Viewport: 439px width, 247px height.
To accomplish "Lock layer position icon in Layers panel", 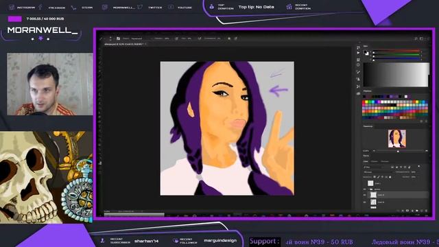I will [x=382, y=177].
